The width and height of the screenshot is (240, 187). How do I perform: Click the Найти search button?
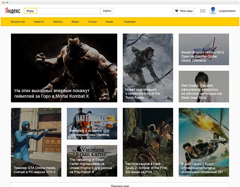click(x=107, y=11)
